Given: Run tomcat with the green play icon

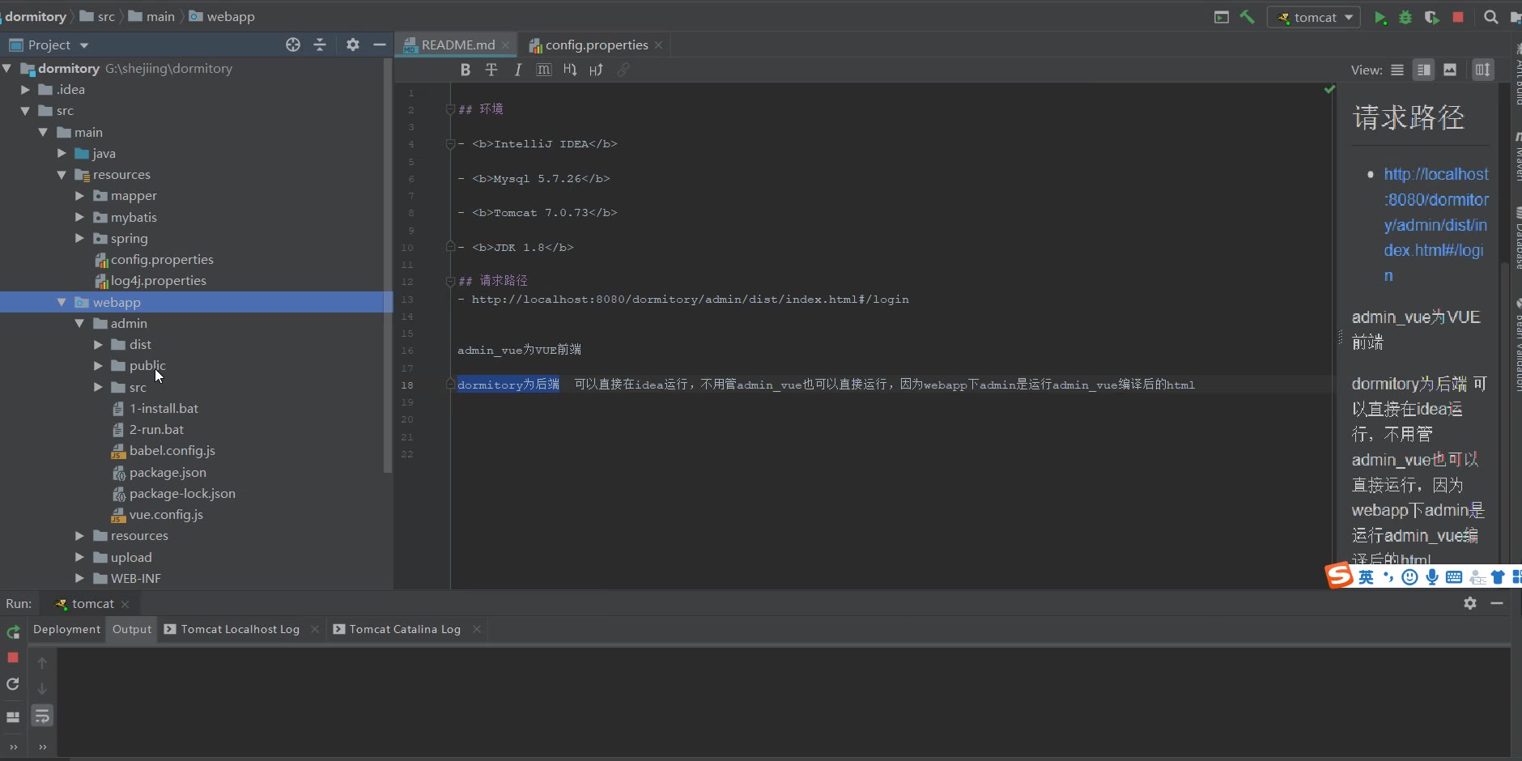Looking at the screenshot, I should click(x=1380, y=17).
